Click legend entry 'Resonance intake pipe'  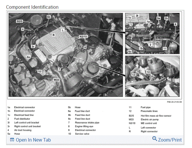pos(87,123)
